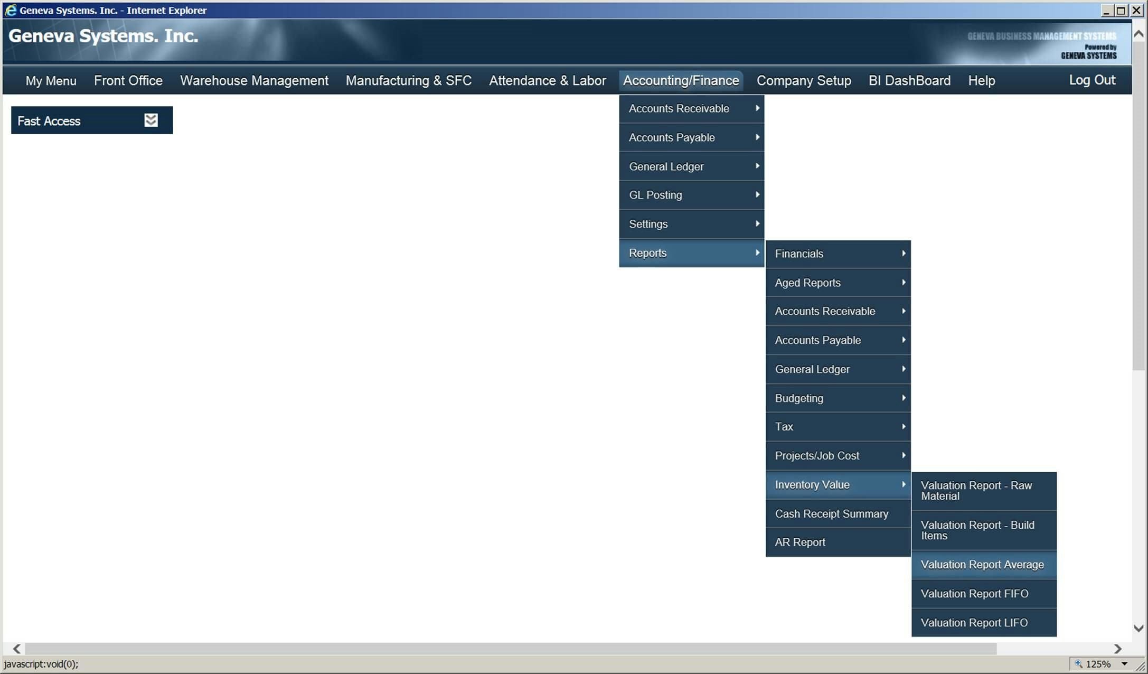Collapse Fast Access using the double-chevron icon
Image resolution: width=1148 pixels, height=674 pixels.
[151, 120]
